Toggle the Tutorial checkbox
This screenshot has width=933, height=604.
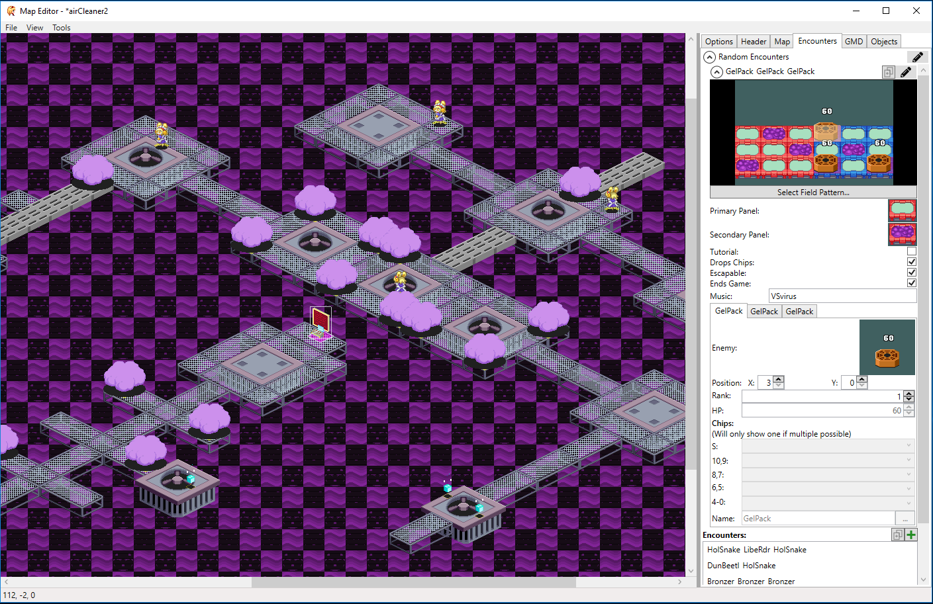coord(912,251)
